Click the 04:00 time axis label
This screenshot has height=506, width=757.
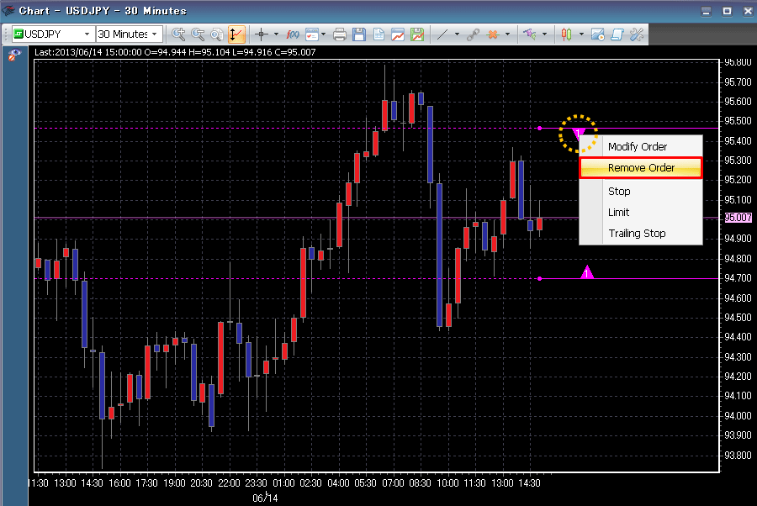(x=338, y=482)
